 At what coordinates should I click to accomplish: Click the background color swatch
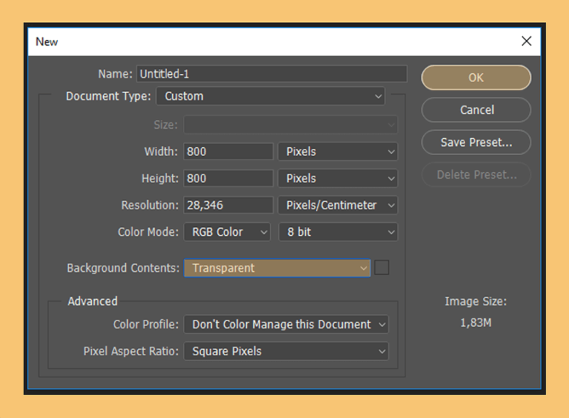382,268
